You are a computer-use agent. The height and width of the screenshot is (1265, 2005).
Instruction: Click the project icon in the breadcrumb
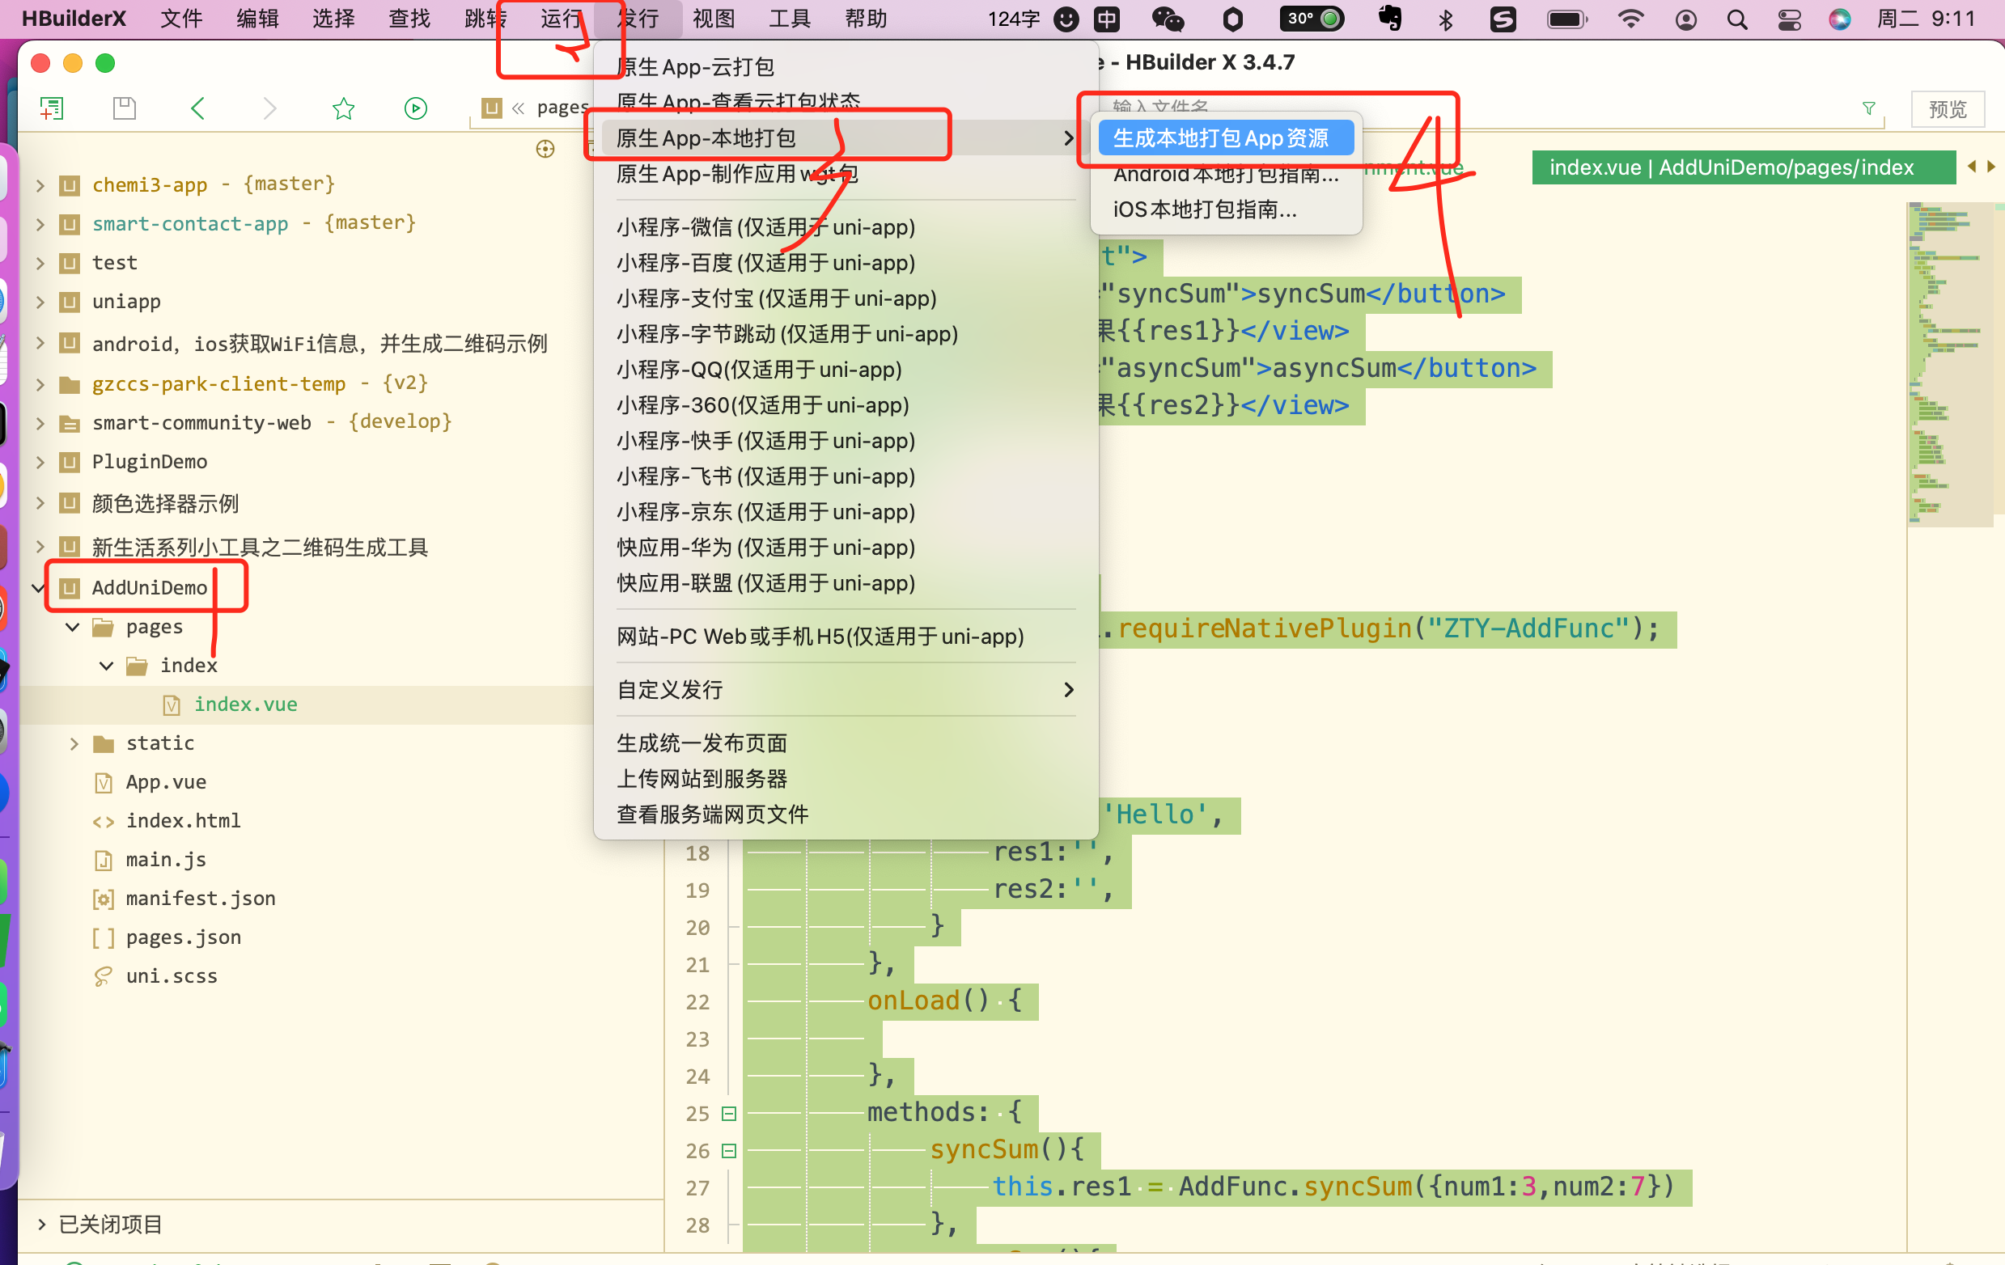point(492,108)
